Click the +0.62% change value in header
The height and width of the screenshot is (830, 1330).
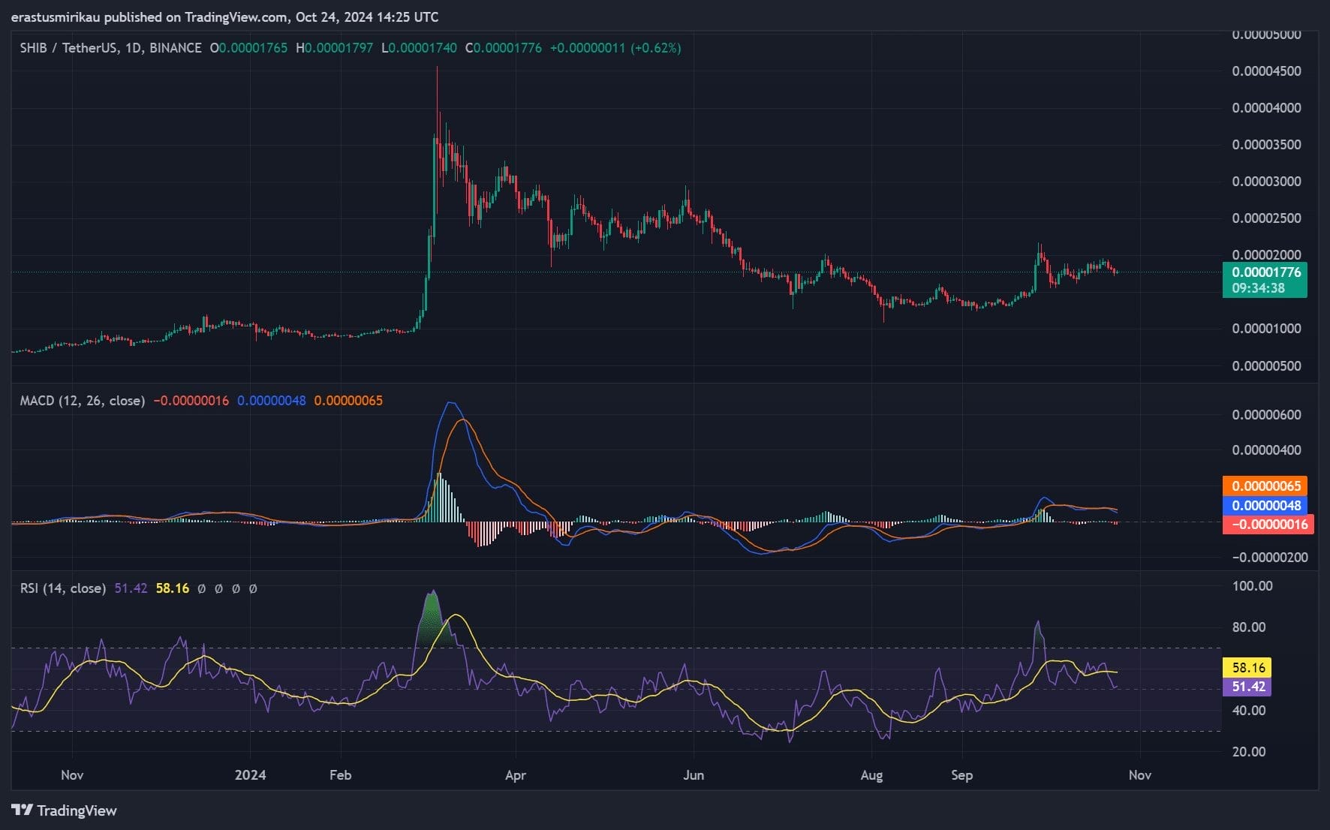pos(655,48)
